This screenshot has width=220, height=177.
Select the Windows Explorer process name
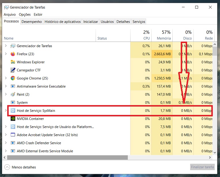(31, 62)
